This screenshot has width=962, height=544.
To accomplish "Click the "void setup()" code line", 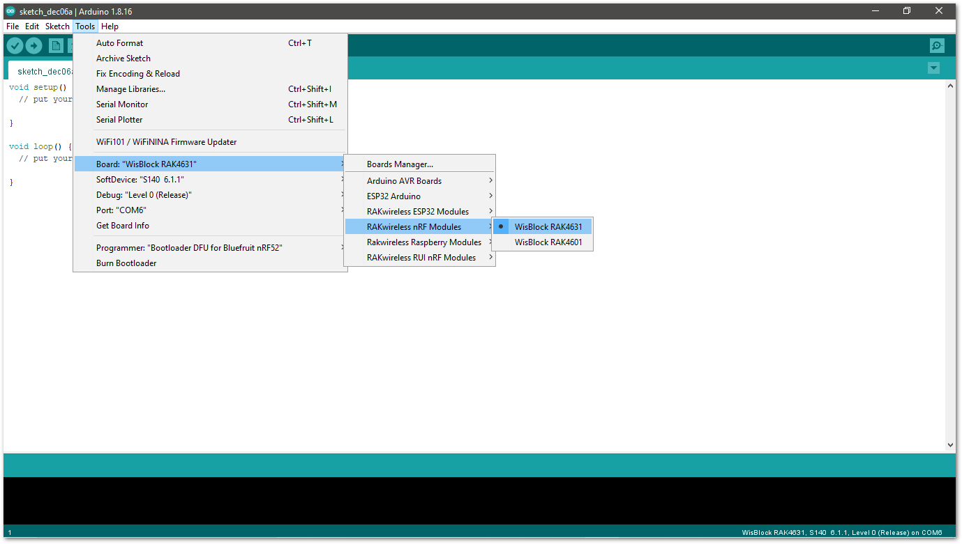I will click(38, 88).
